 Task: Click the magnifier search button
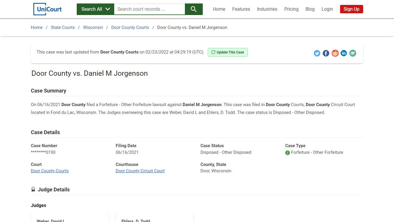194,9
